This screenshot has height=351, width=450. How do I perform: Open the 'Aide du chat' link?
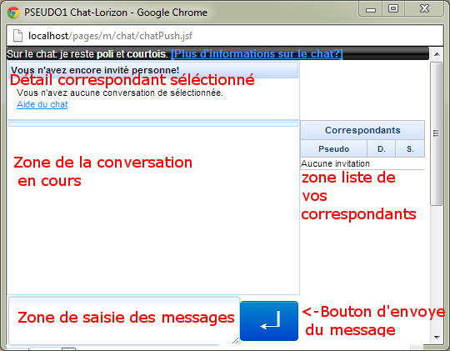tap(42, 104)
